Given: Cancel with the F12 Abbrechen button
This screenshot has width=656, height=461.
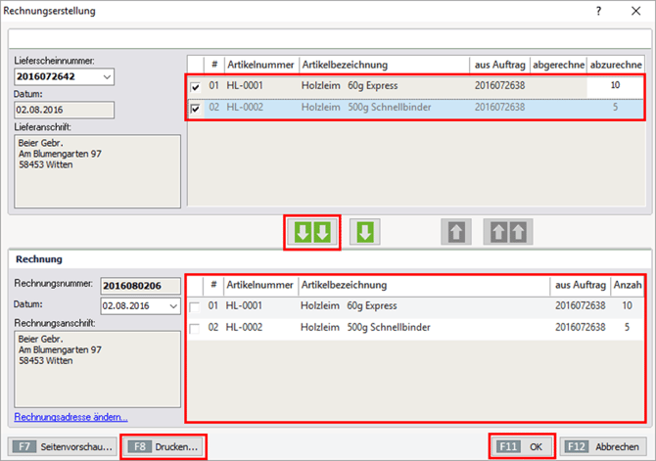Looking at the screenshot, I should point(602,445).
